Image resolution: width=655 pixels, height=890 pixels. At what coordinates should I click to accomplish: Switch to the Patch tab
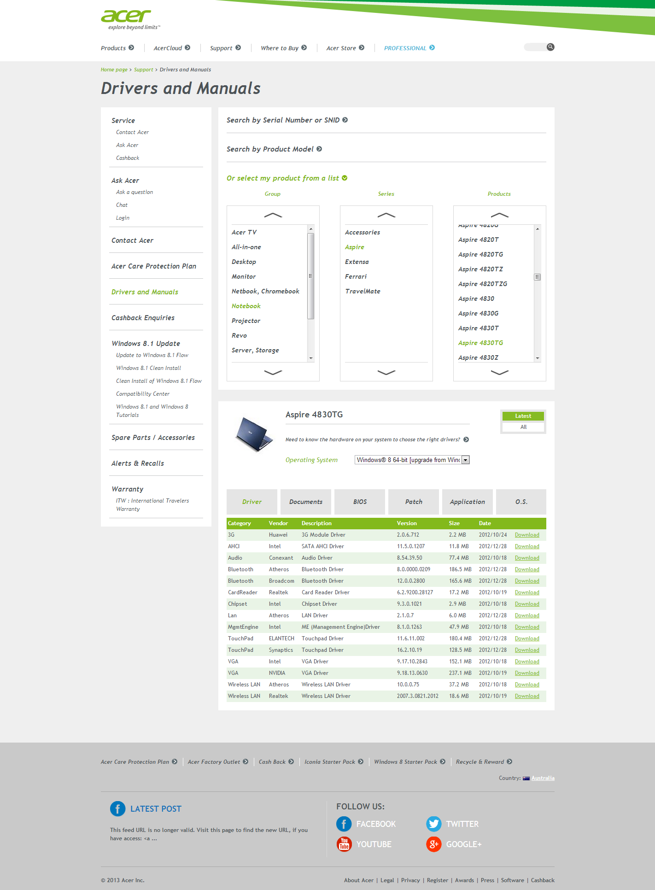(414, 502)
